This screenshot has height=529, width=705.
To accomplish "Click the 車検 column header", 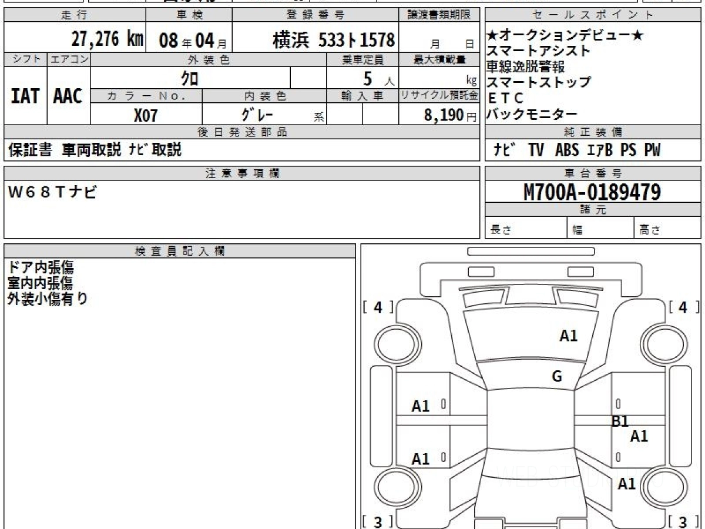I will 189,15.
